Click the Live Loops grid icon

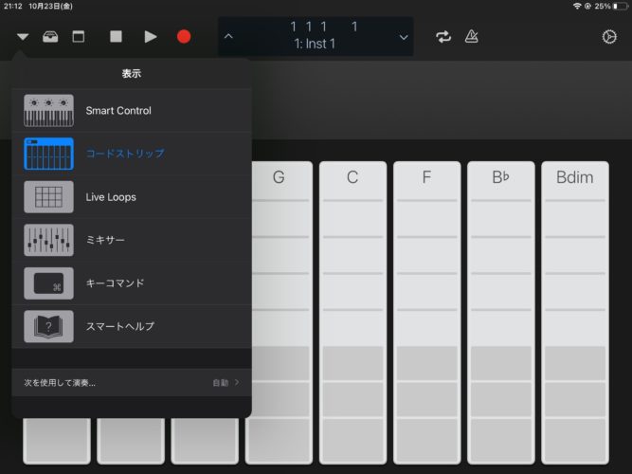click(48, 197)
